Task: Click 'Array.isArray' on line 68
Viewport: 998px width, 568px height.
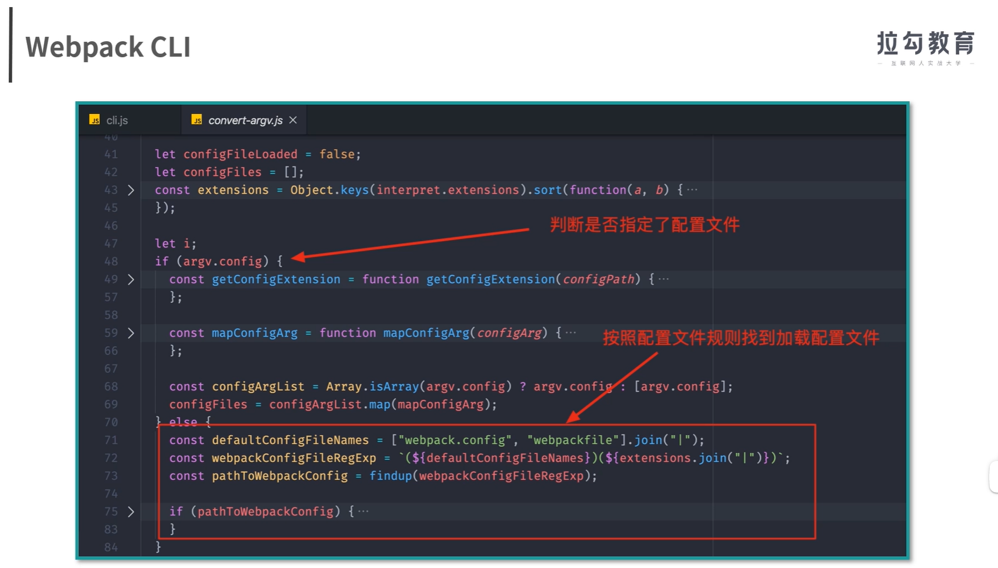Action: pos(372,386)
